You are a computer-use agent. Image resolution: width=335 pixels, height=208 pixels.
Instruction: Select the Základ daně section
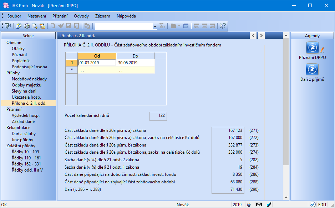pyautogui.click(x=23, y=122)
